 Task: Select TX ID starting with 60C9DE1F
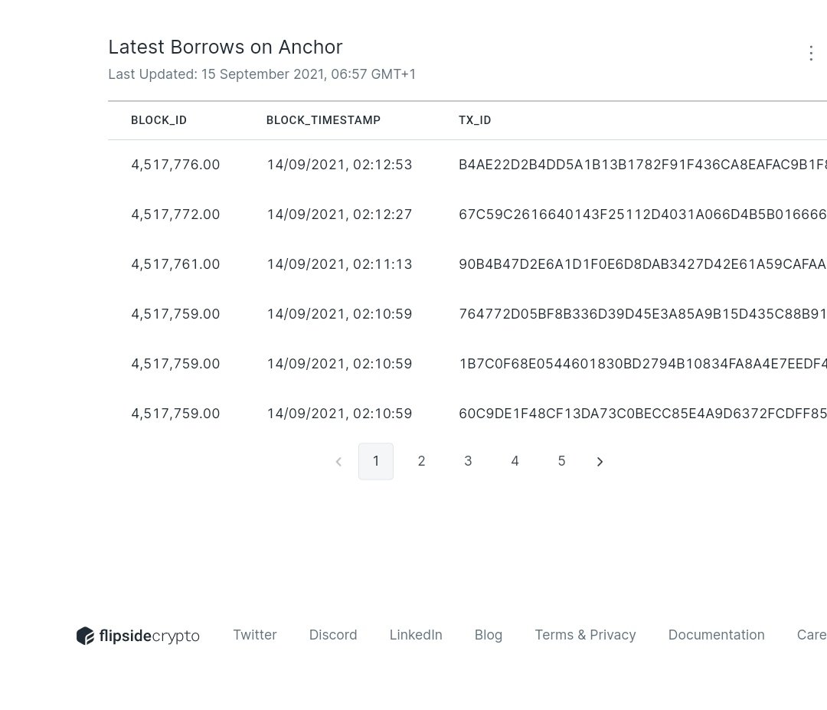click(642, 414)
